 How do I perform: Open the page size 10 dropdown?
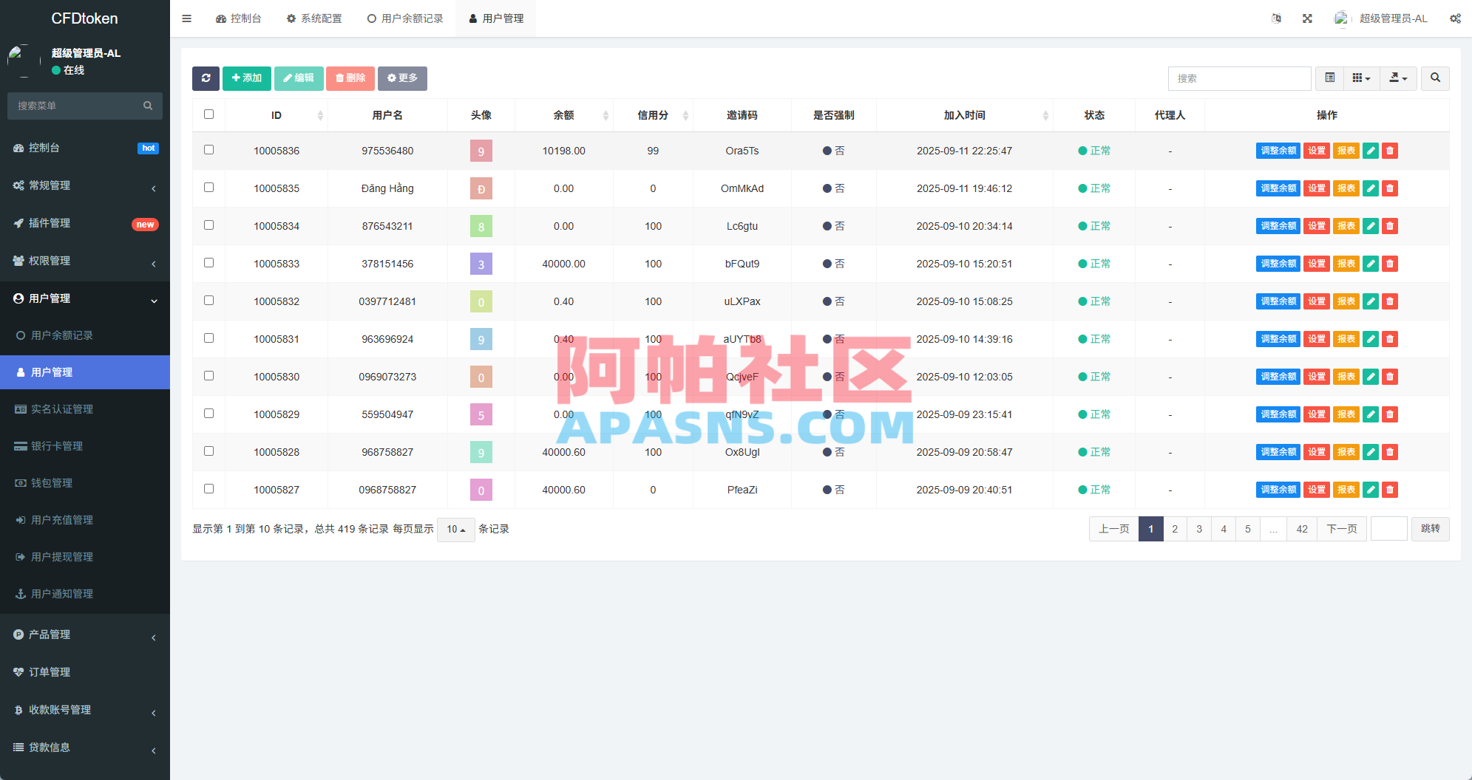point(455,529)
